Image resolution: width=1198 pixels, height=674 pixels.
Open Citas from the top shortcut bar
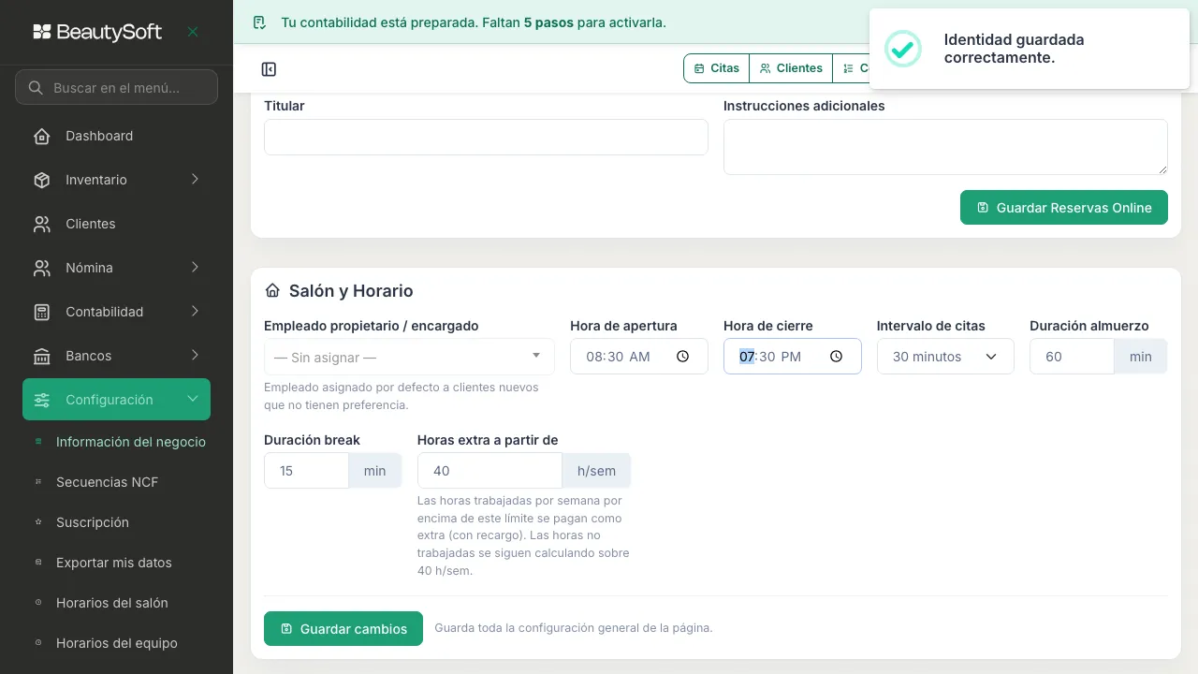pyautogui.click(x=717, y=68)
